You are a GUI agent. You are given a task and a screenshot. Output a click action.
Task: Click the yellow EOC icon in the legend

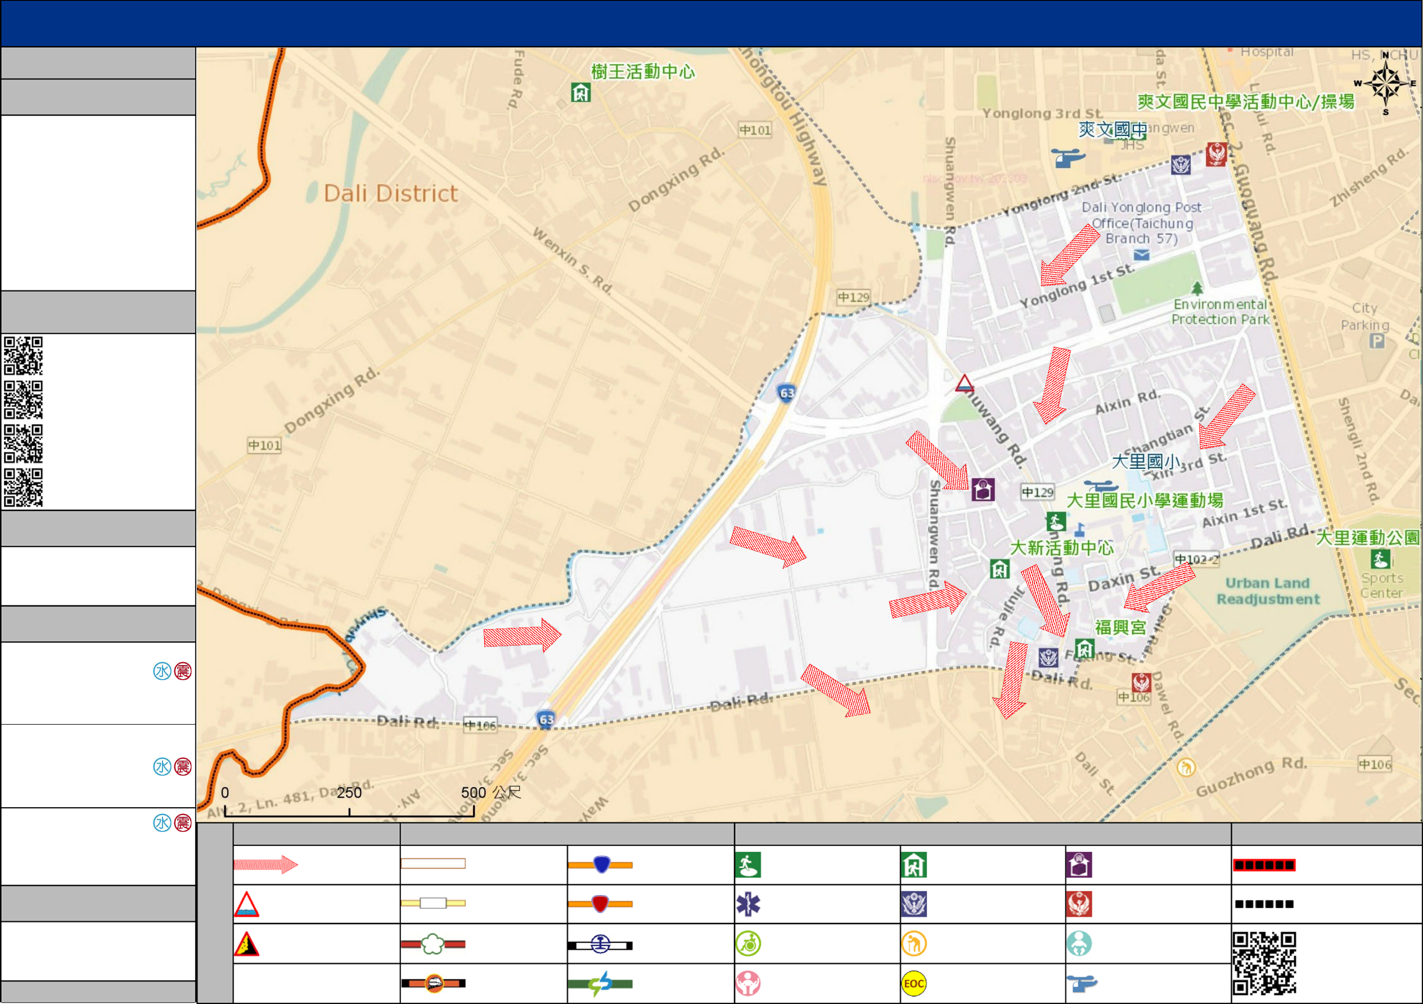914,983
